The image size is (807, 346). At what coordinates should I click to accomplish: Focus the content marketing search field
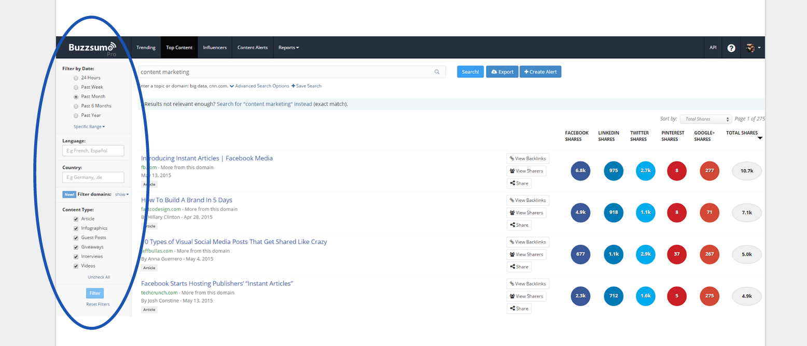[291, 72]
